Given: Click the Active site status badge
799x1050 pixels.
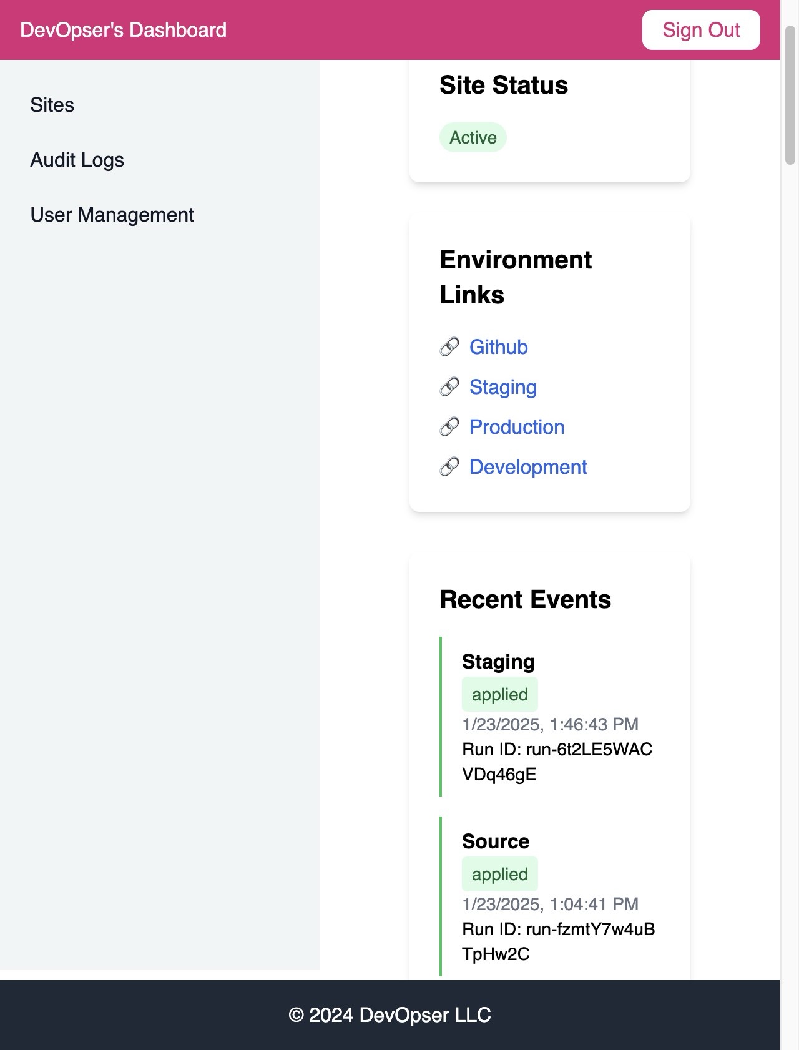Looking at the screenshot, I should (x=473, y=137).
